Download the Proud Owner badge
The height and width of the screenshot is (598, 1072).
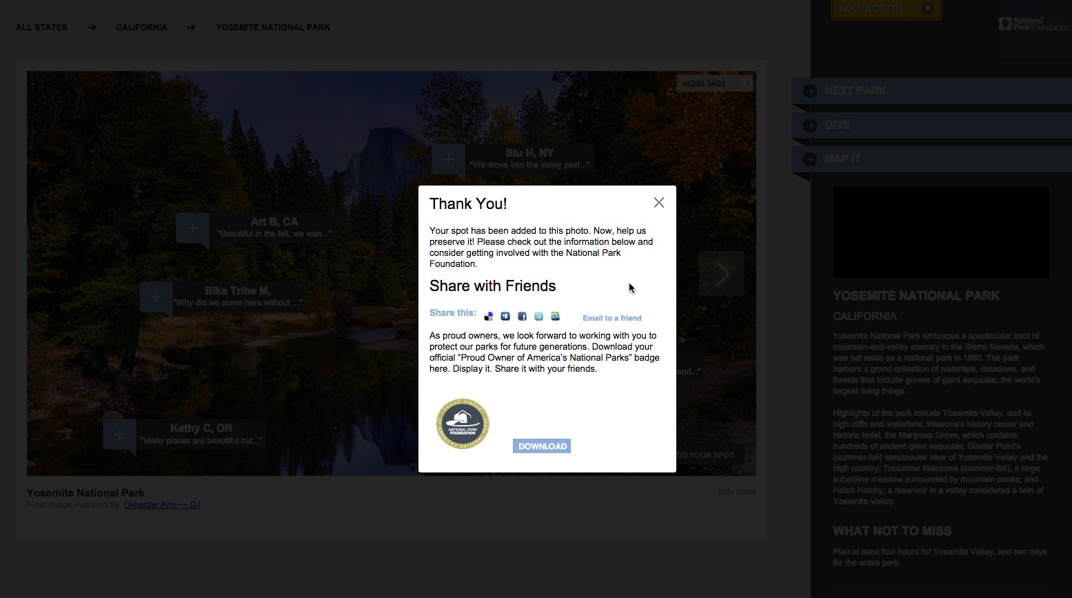542,446
